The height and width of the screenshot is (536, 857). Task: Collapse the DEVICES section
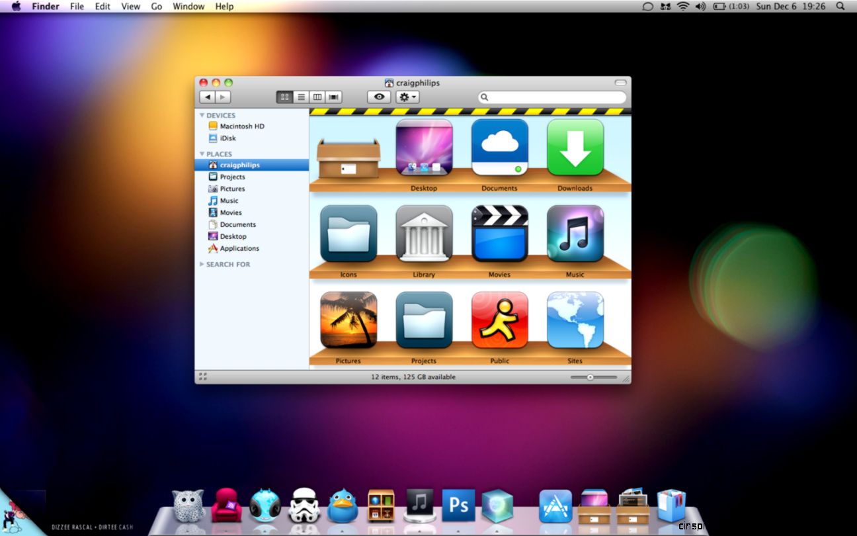(x=203, y=114)
